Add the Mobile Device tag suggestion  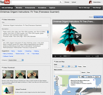(x=20, y=54)
